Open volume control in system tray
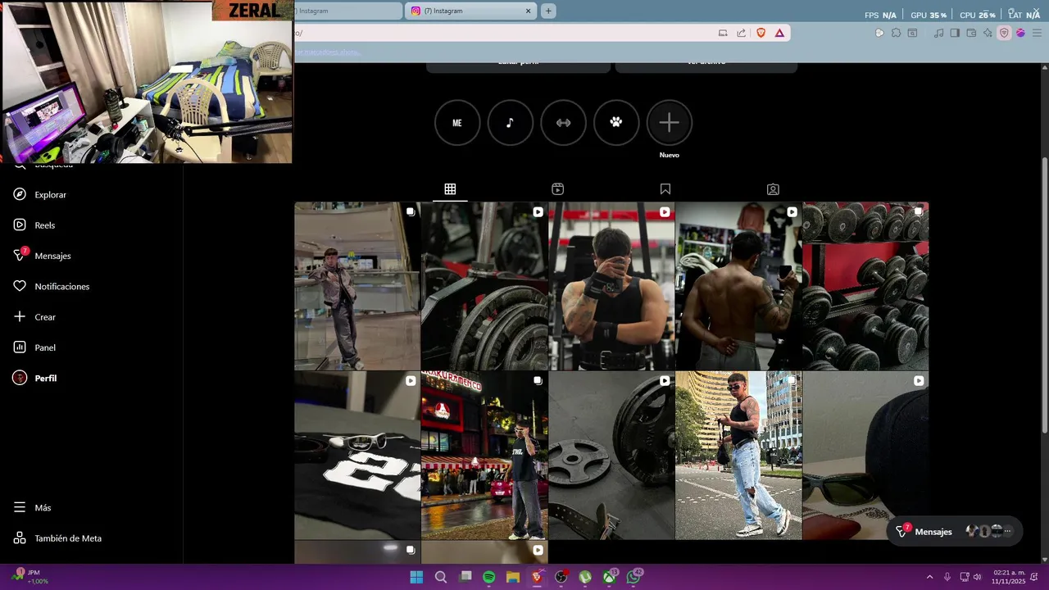1049x590 pixels. tap(977, 577)
